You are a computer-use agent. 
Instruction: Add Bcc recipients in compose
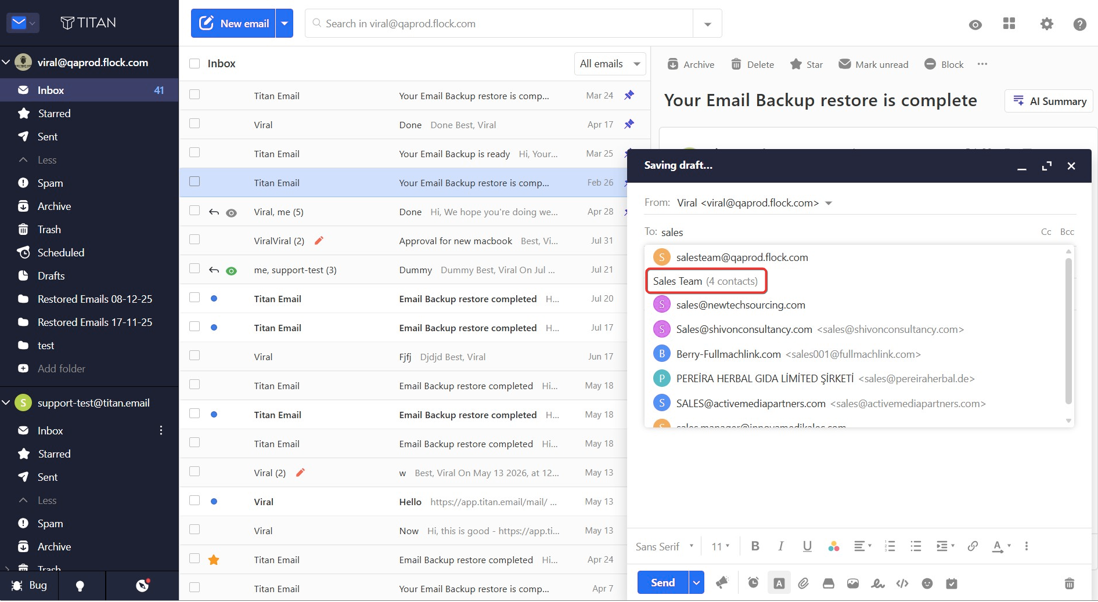click(x=1067, y=232)
